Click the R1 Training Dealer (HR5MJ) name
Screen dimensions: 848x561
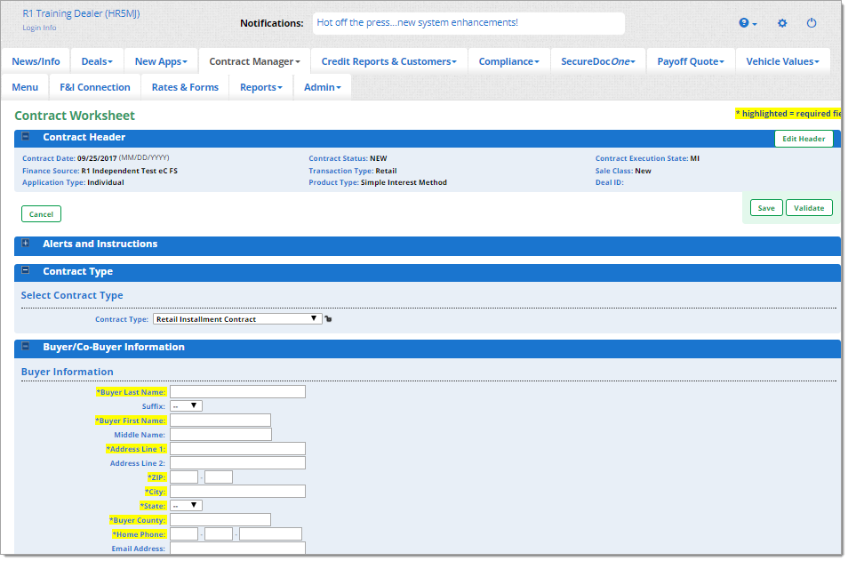click(81, 13)
